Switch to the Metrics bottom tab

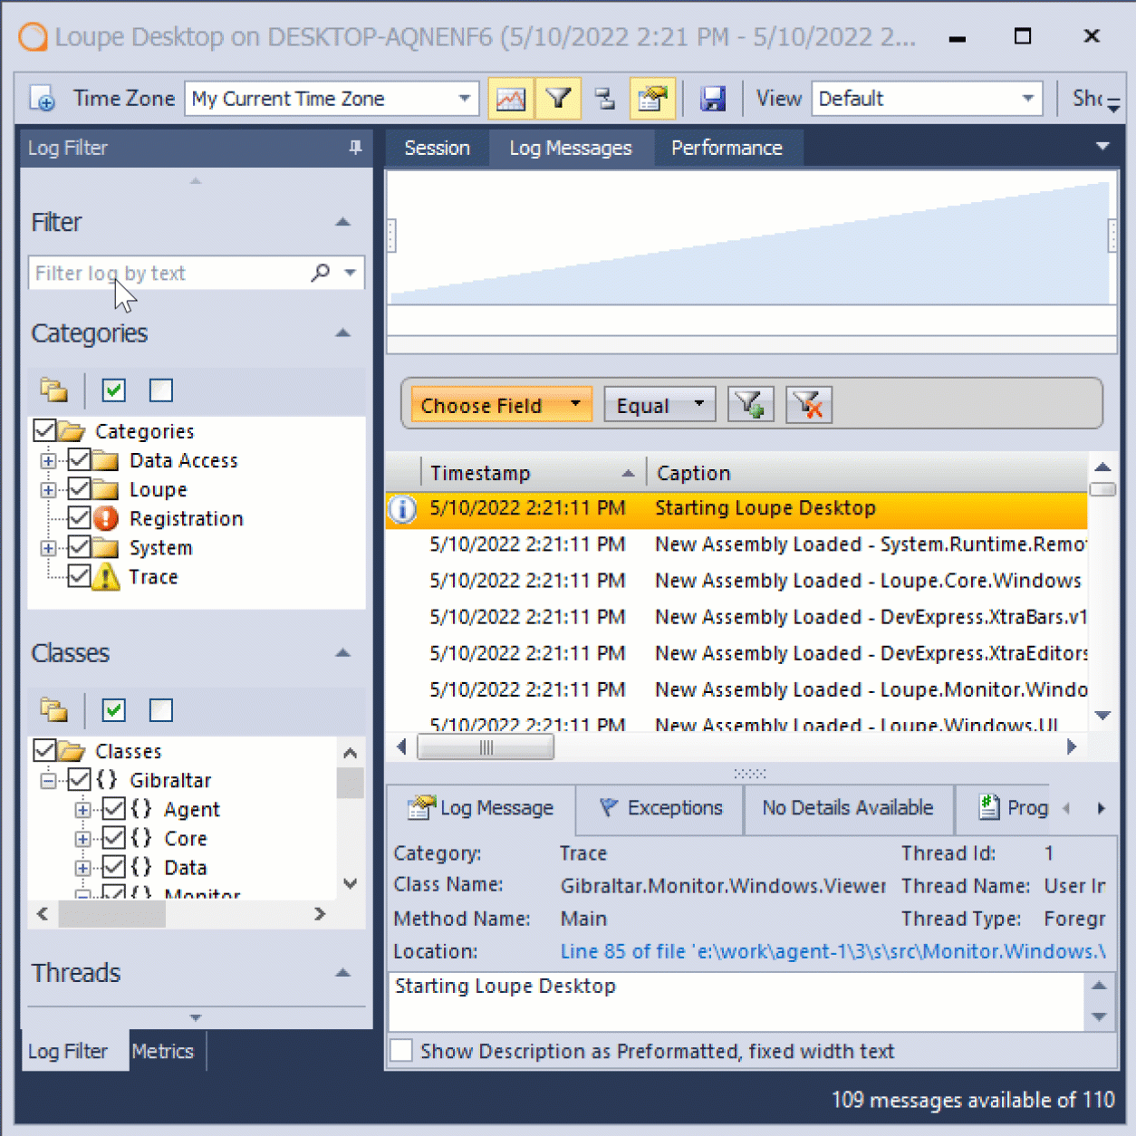pyautogui.click(x=163, y=1051)
